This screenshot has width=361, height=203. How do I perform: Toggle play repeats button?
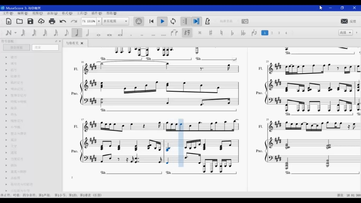185,21
